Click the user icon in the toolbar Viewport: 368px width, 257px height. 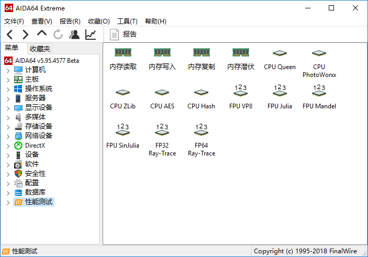tap(74, 35)
